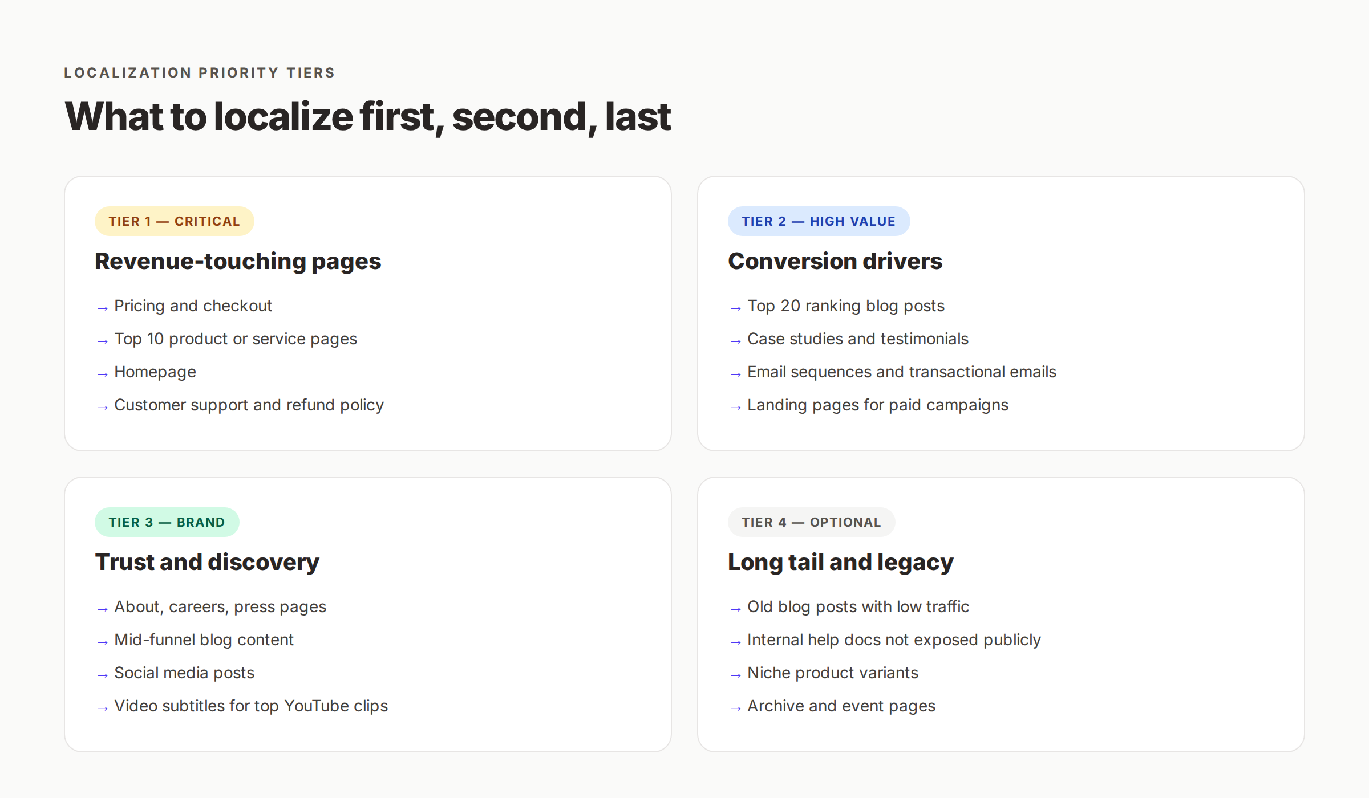Screen dimensions: 1369x798
Task: Select 'Customer support and refund policy'
Action: click(x=249, y=405)
